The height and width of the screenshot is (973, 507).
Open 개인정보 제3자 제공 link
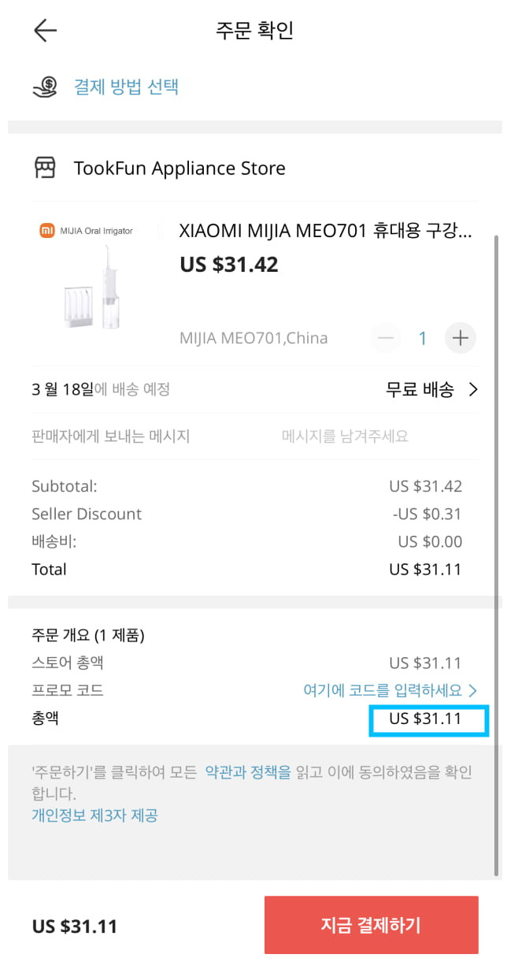coord(94,815)
